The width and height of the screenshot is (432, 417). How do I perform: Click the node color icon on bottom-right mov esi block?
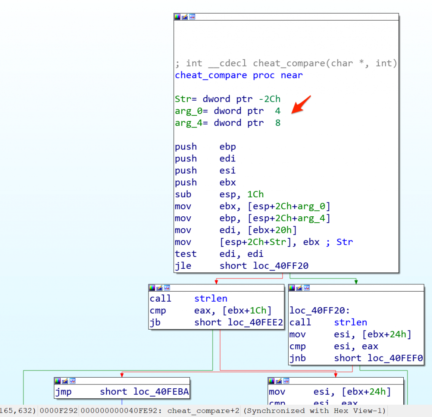point(271,381)
